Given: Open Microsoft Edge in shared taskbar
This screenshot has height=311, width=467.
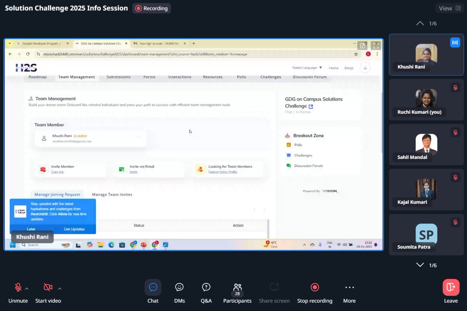Looking at the screenshot, I should [111, 245].
